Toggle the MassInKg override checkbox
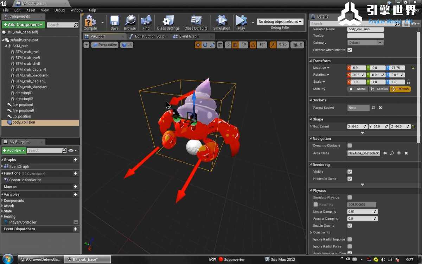 tap(315, 205)
